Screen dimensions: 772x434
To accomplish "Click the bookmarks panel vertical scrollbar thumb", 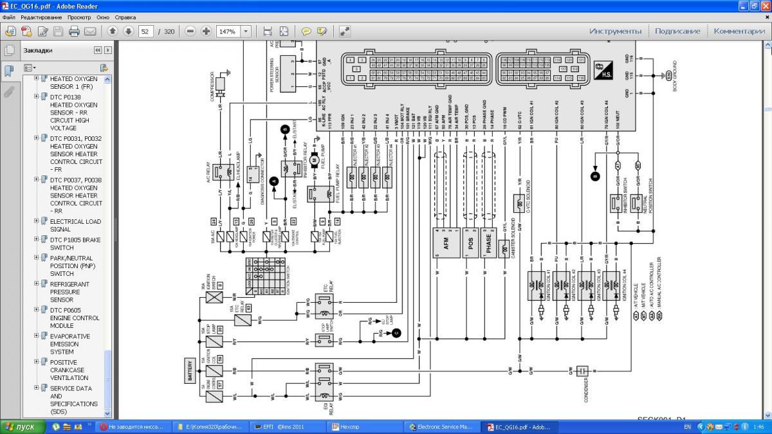I will 107,379.
